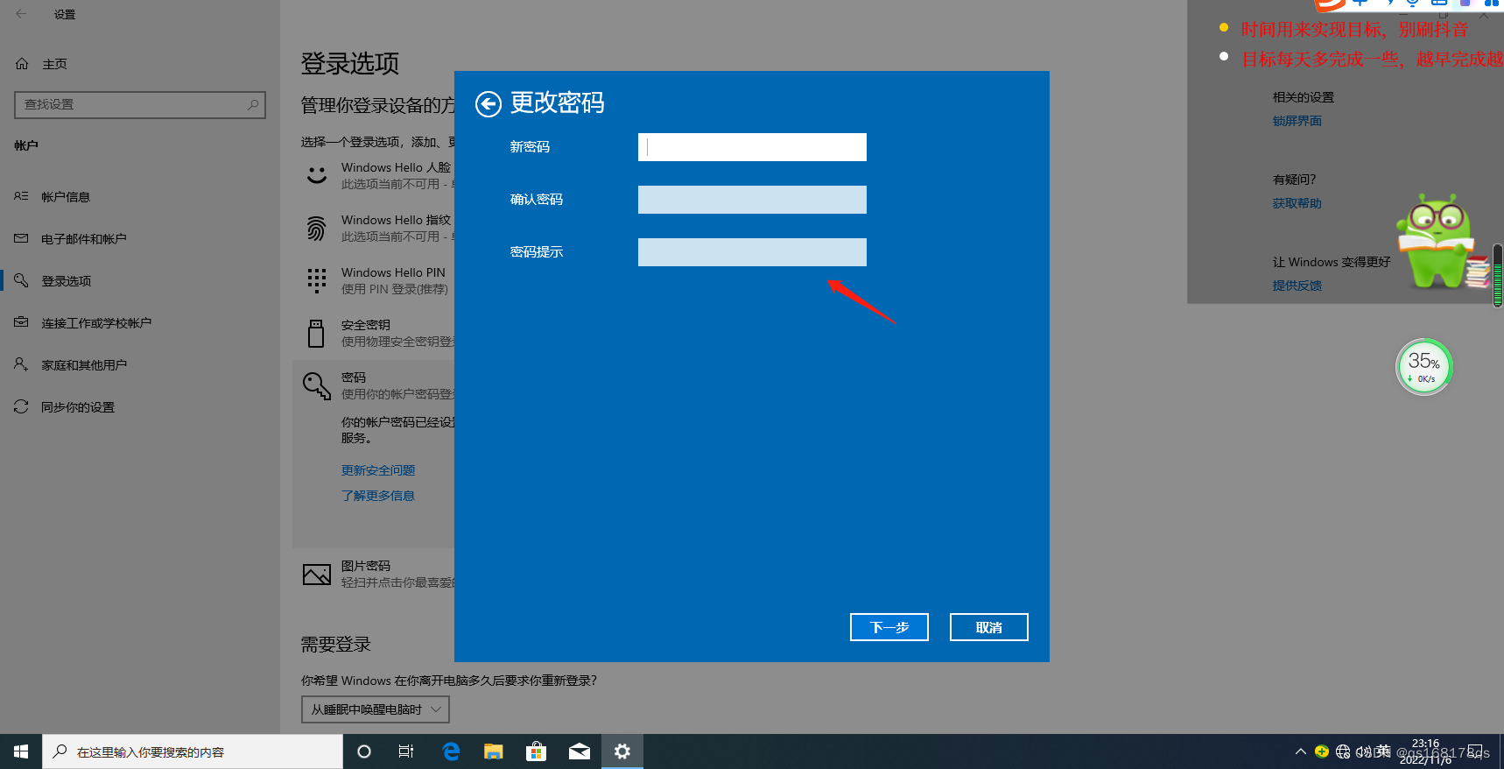Open the network tray icon
The width and height of the screenshot is (1504, 769).
click(x=1343, y=751)
